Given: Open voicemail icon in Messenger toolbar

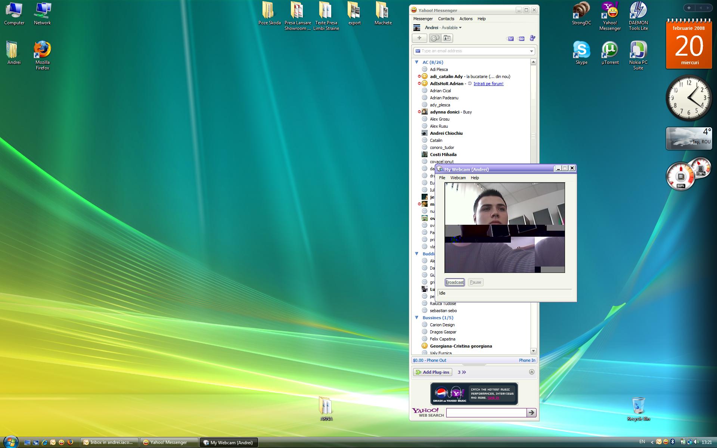Looking at the screenshot, I should 521,38.
